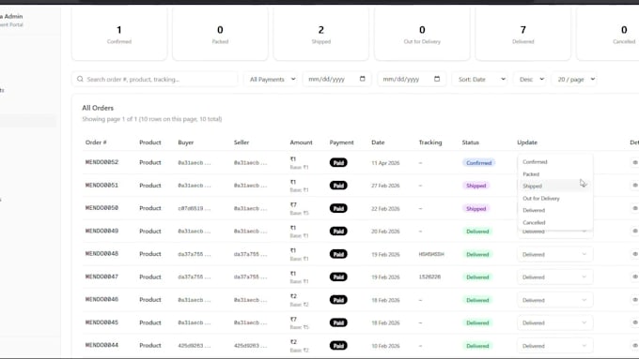Click the Order # column header
This screenshot has width=639, height=359.
[x=96, y=142]
